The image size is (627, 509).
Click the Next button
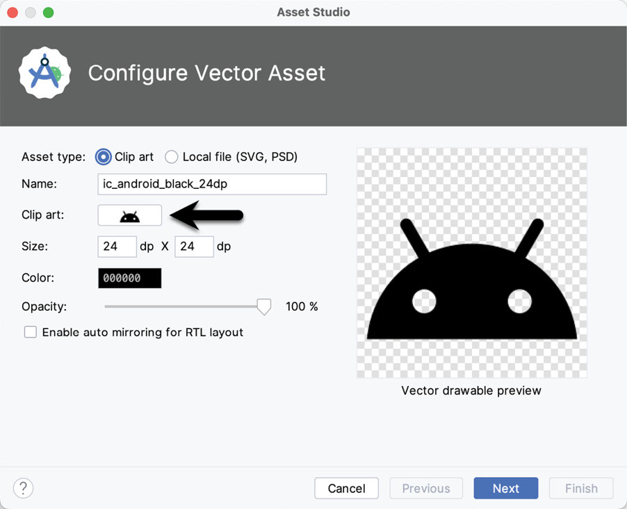click(x=506, y=488)
